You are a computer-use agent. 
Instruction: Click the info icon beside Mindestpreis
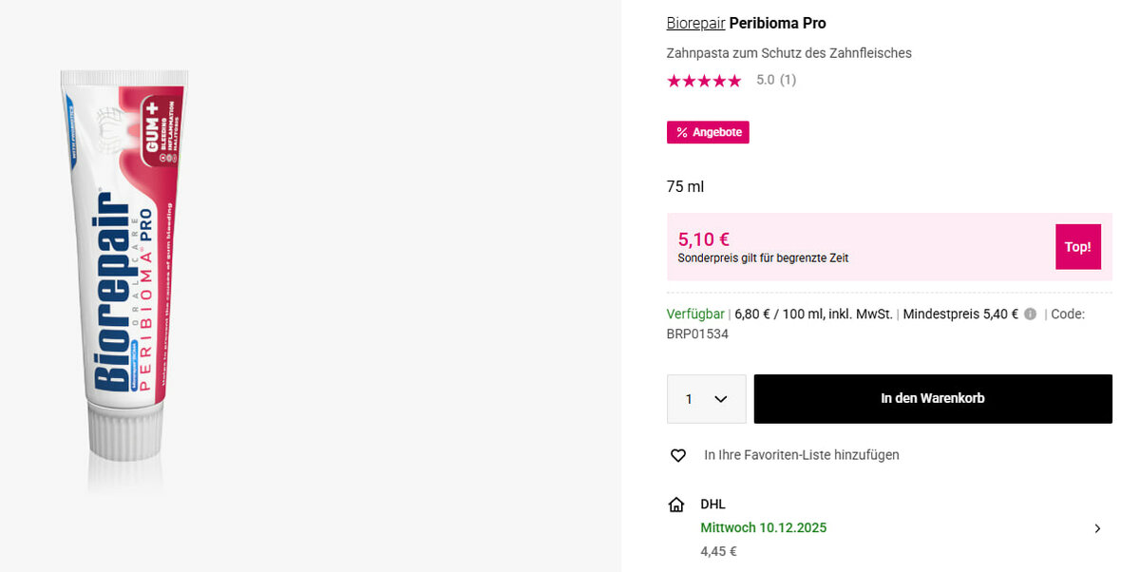coord(1030,315)
